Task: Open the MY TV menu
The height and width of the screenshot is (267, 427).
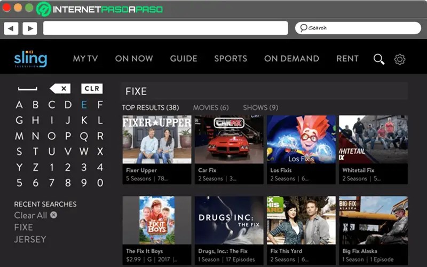Action: tap(85, 59)
